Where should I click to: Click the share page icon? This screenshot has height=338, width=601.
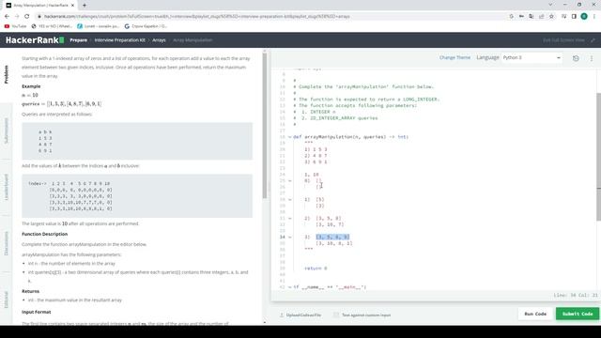[x=541, y=17]
